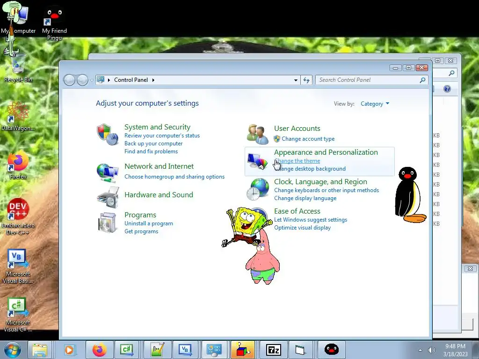The width and height of the screenshot is (479, 359).
Task: Open Firefox from the taskbar
Action: tap(100, 350)
